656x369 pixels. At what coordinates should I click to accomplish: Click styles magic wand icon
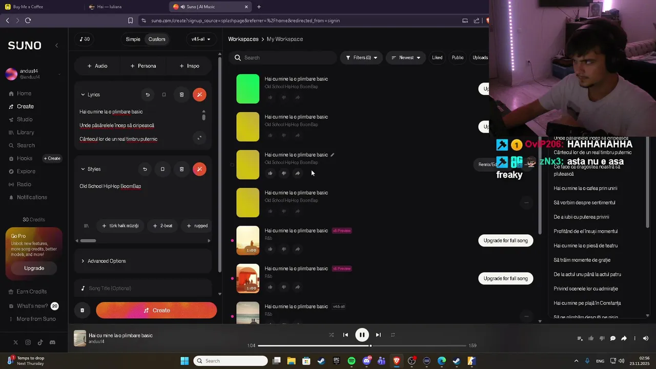199,169
